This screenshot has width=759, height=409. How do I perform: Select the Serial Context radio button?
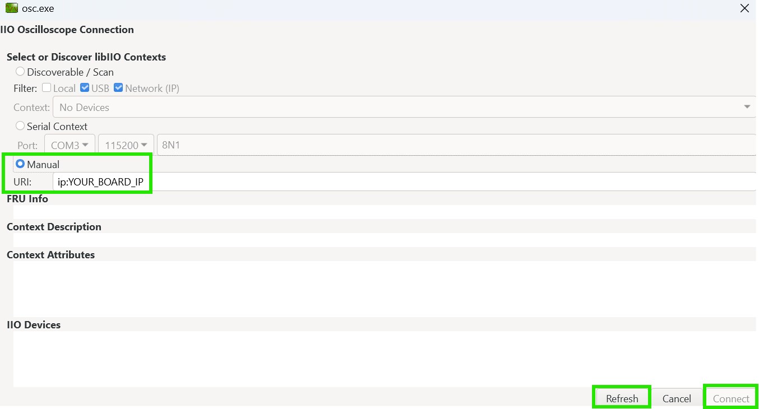click(x=20, y=126)
